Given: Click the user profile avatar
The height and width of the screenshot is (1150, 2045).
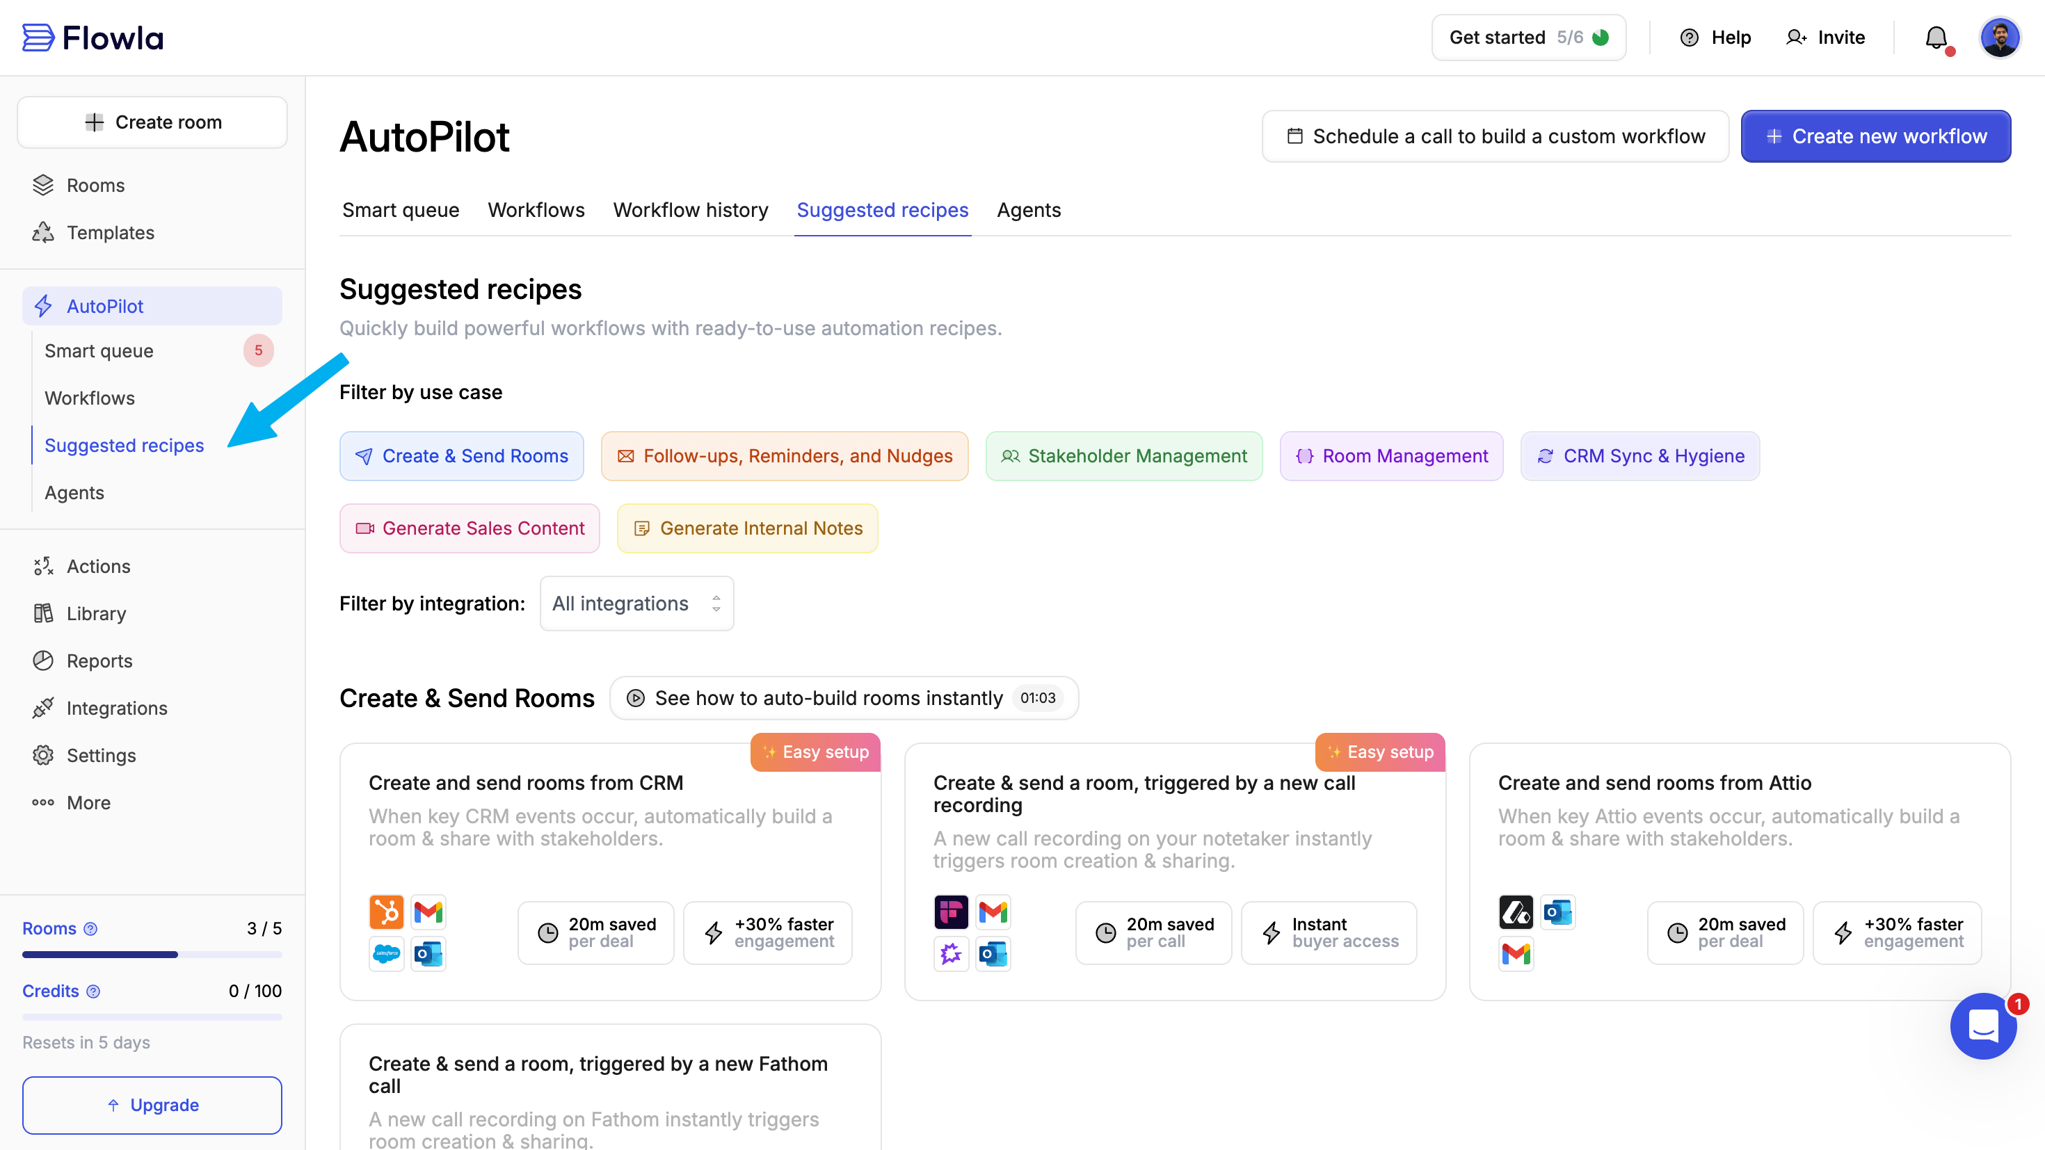Looking at the screenshot, I should (x=1999, y=38).
